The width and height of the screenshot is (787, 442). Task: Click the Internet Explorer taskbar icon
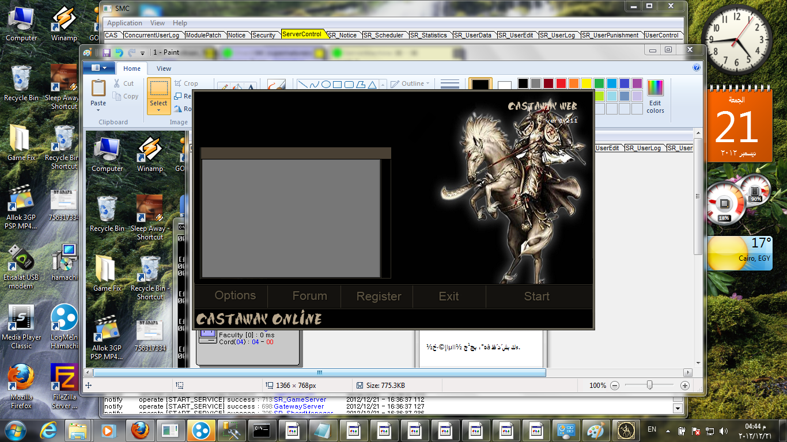[48, 430]
